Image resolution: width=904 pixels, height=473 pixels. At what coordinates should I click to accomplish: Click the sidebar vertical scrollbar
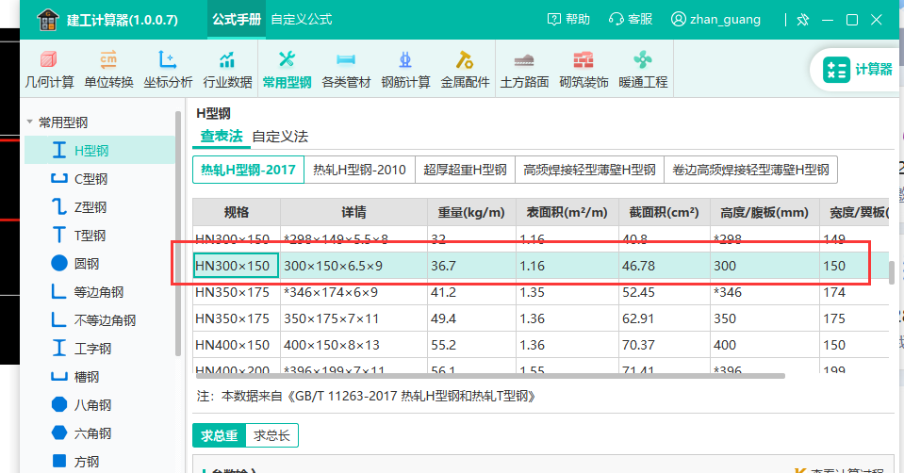click(178, 234)
